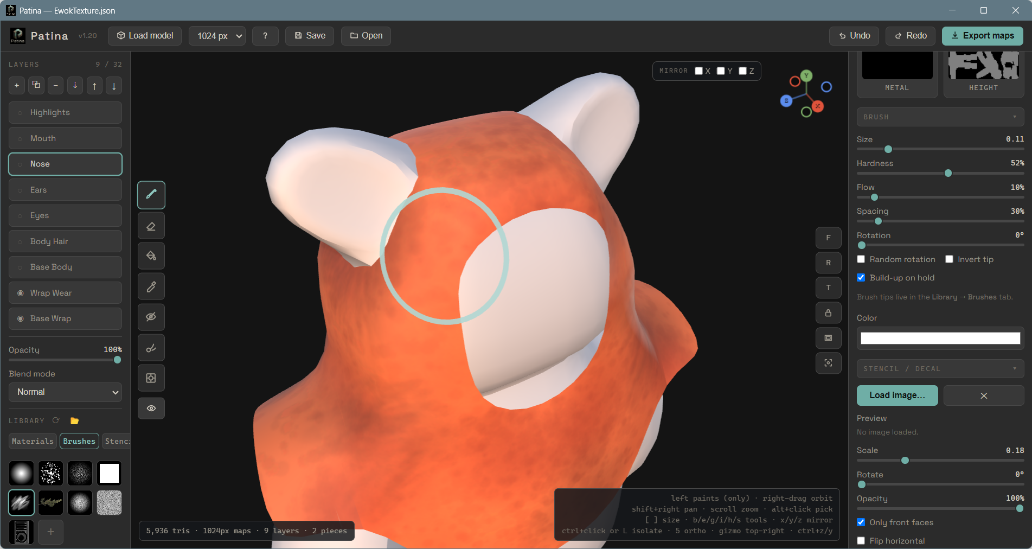Image resolution: width=1032 pixels, height=549 pixels.
Task: Select the white square brush tip
Action: (x=109, y=473)
